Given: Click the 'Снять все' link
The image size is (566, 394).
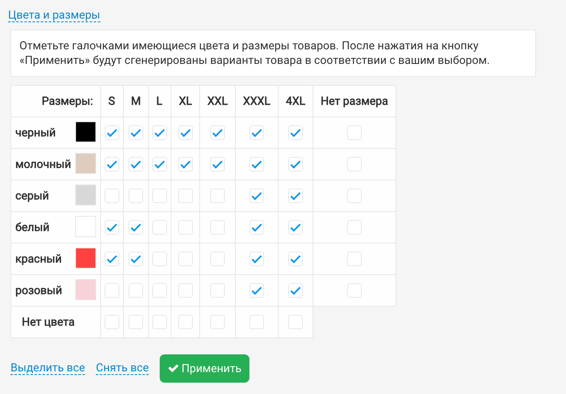Looking at the screenshot, I should [122, 368].
